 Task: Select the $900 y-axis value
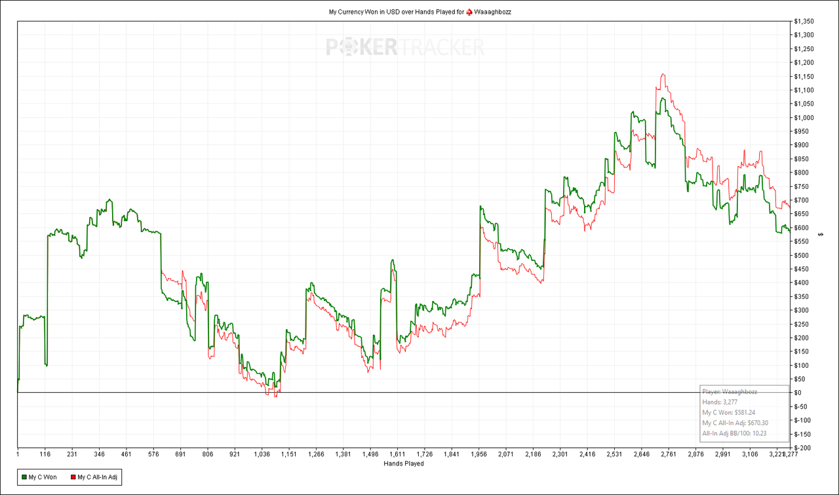[801, 145]
